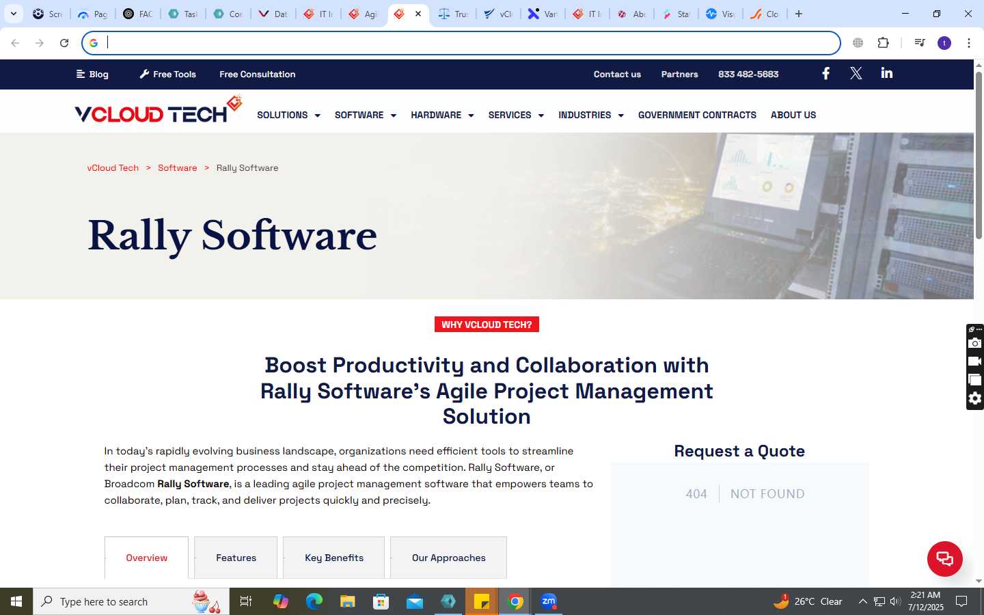Open Government Contracts menu item
This screenshot has height=615, width=984.
(697, 115)
